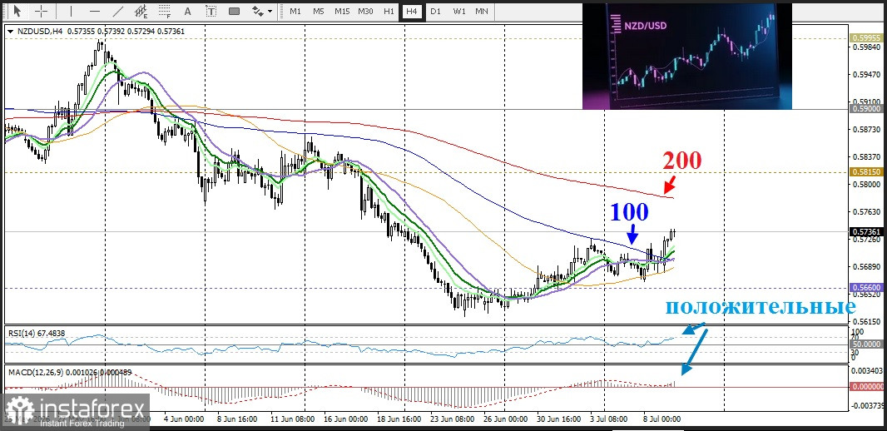Click the current price label 0.57361
Image resolution: width=887 pixels, height=431 pixels.
[x=865, y=231]
